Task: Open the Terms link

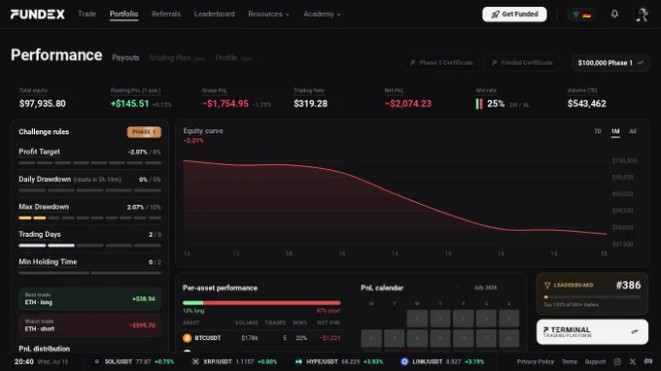Action: pos(569,361)
